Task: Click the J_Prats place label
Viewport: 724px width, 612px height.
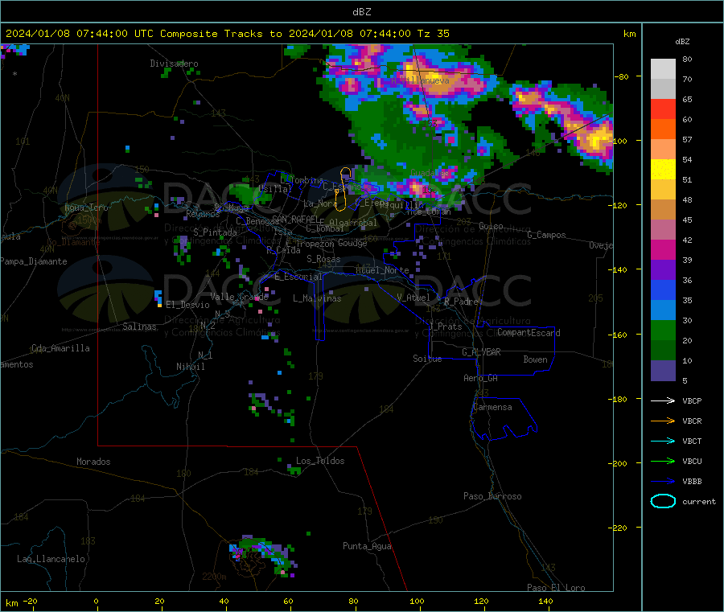Action: pos(445,327)
